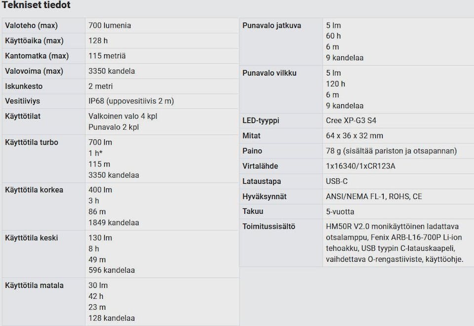Viewport: 474px width, 326px height.
Task: Click the "Toimitussisältö" row label
Action: 269,226
